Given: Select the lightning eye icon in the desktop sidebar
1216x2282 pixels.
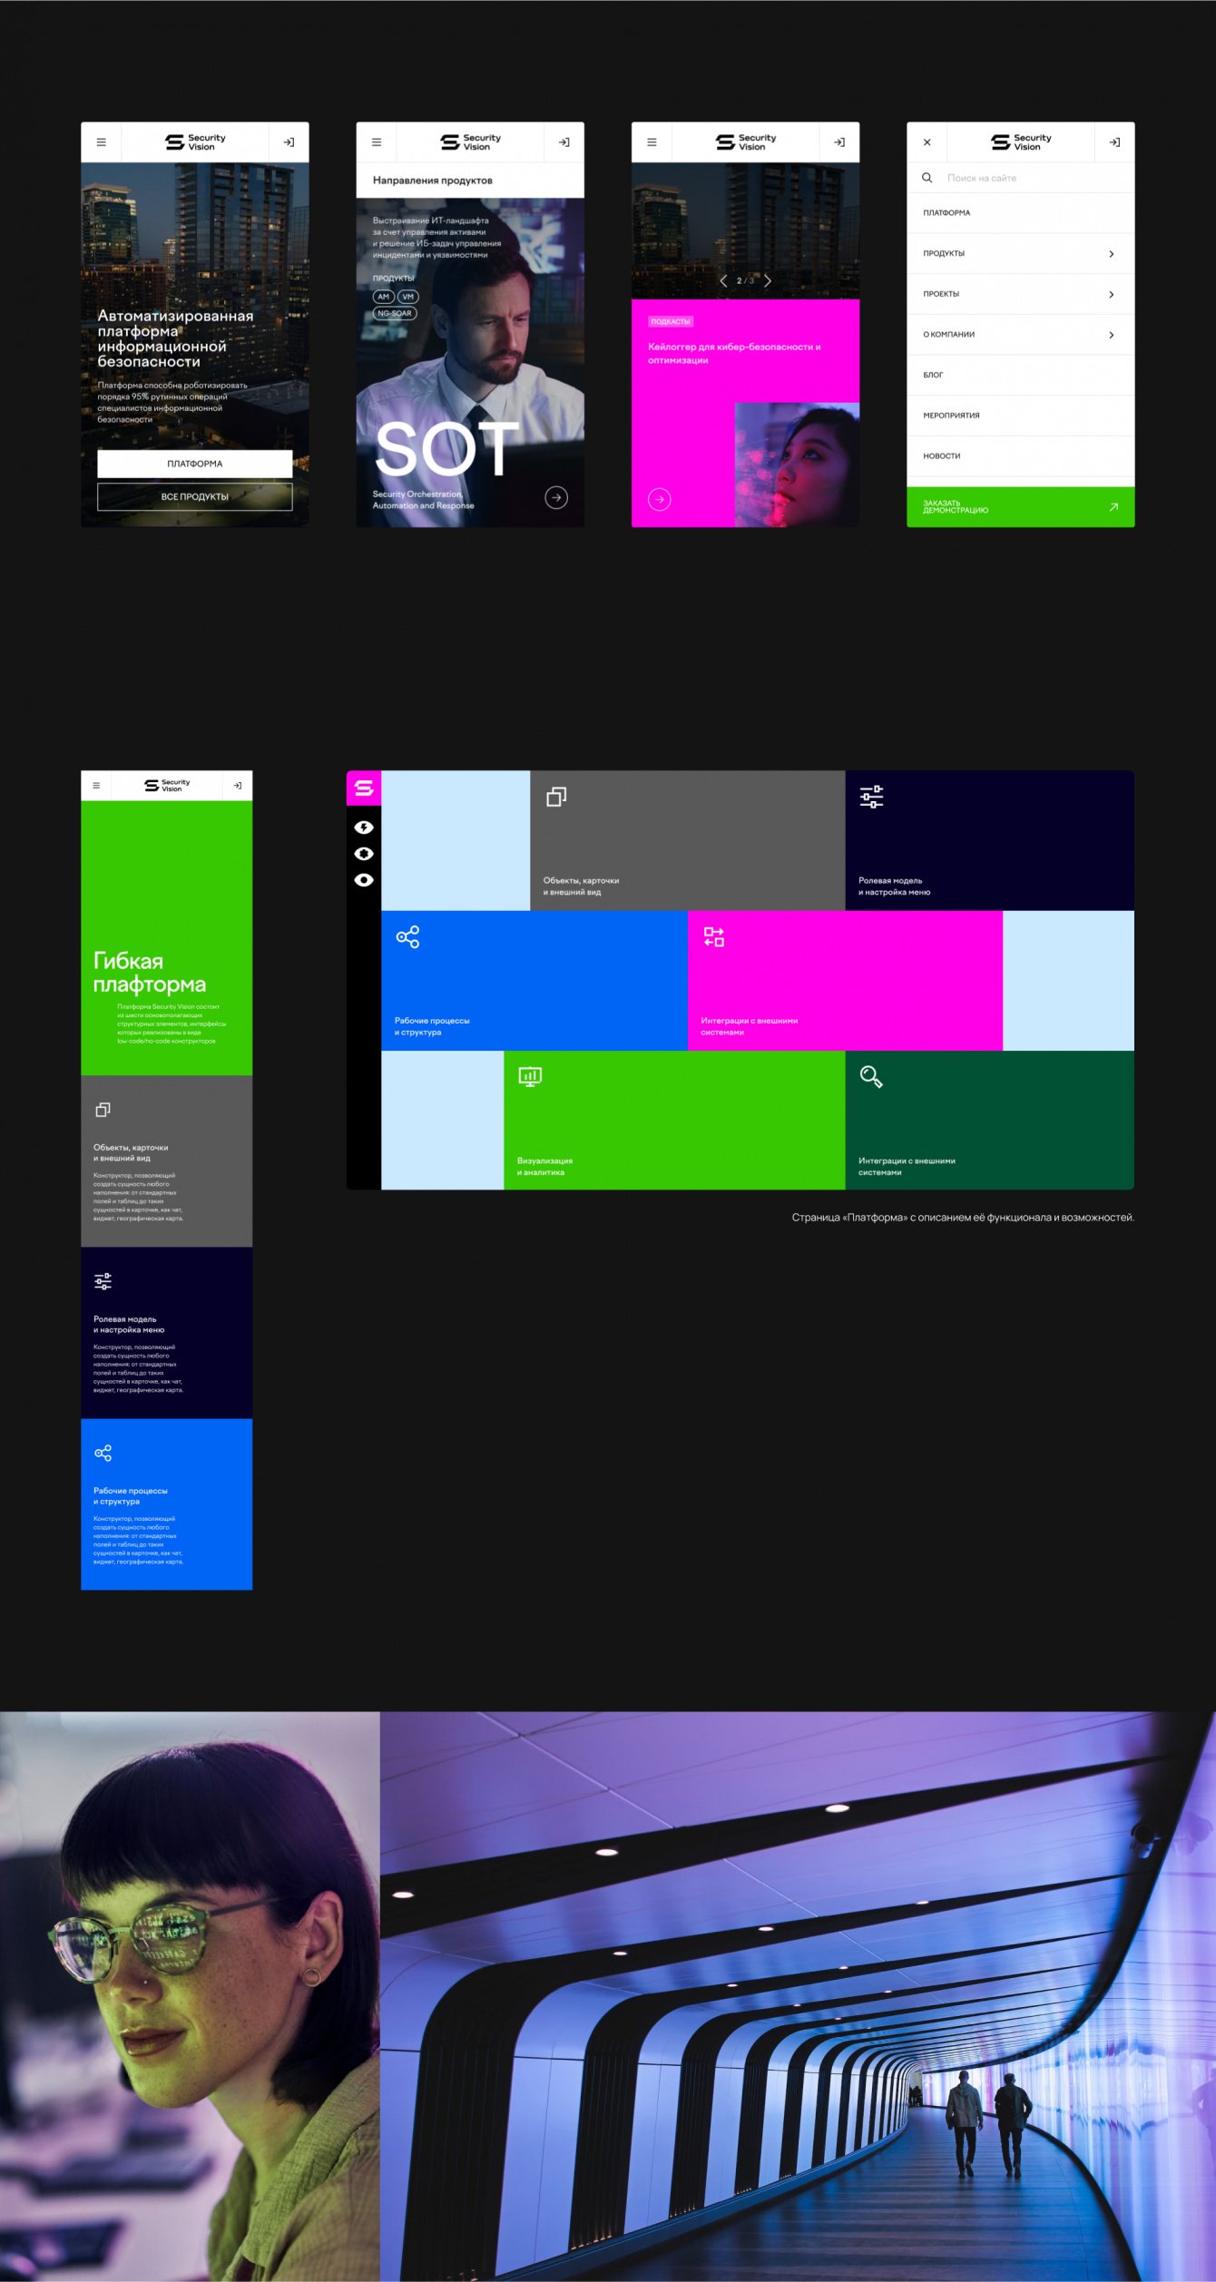Looking at the screenshot, I should 364,828.
